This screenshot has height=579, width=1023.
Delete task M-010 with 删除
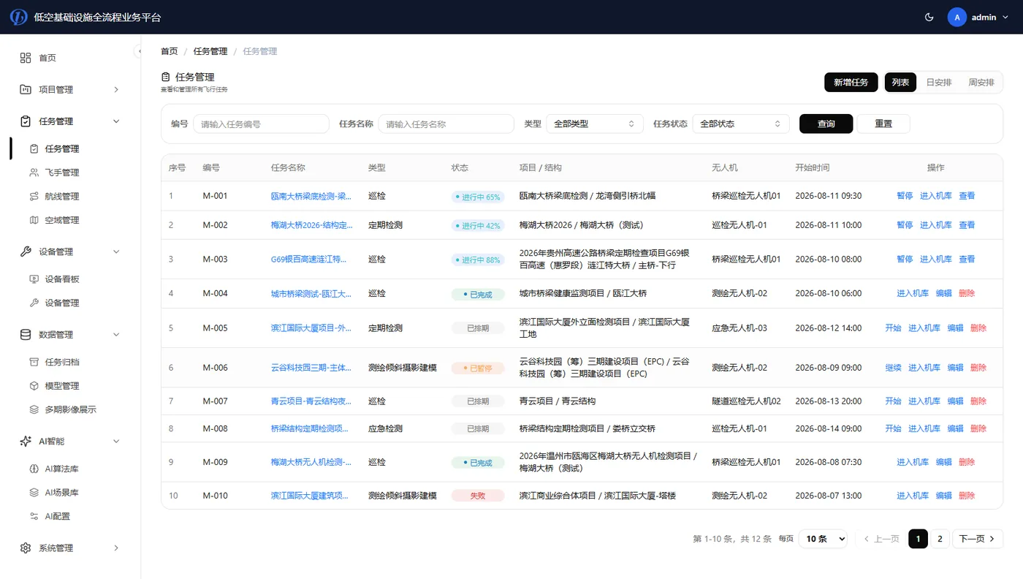[x=967, y=496]
